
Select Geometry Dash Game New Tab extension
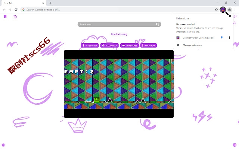(x=198, y=38)
